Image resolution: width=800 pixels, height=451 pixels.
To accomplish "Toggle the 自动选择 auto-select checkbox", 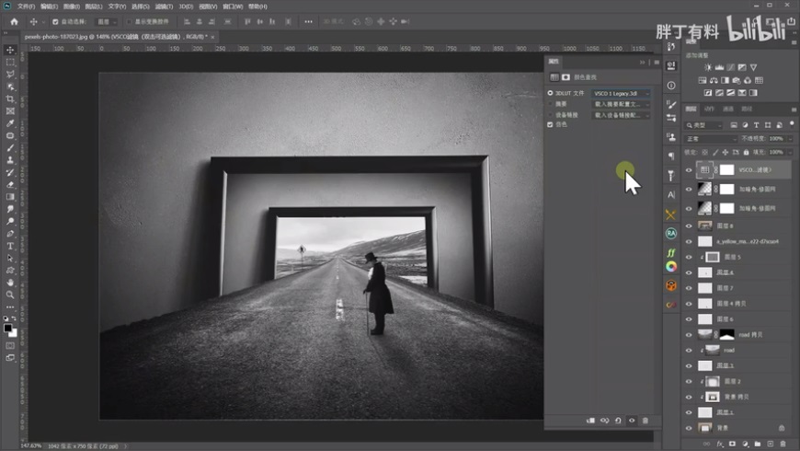I will [x=55, y=21].
